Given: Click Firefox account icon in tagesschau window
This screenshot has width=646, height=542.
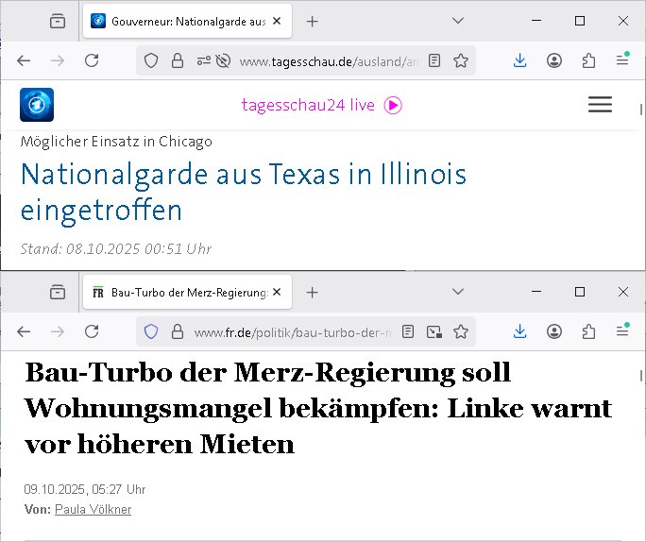Looking at the screenshot, I should (554, 61).
